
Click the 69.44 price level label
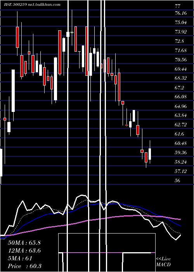[181, 69]
